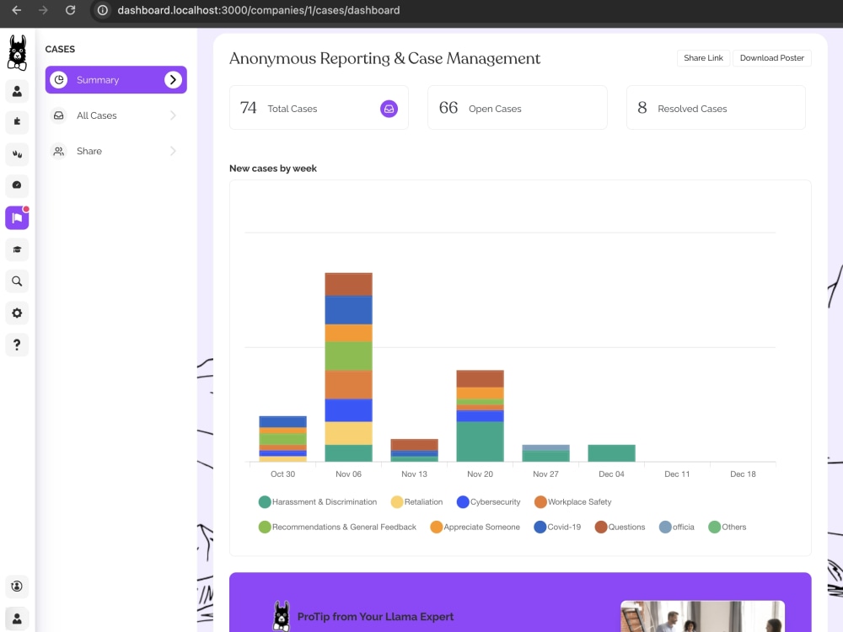Click the 'New cases by week' heading
The image size is (843, 632).
pyautogui.click(x=273, y=169)
